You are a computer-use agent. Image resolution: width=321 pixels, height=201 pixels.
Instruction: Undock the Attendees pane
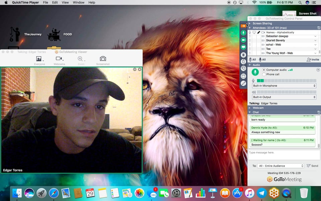(319, 28)
